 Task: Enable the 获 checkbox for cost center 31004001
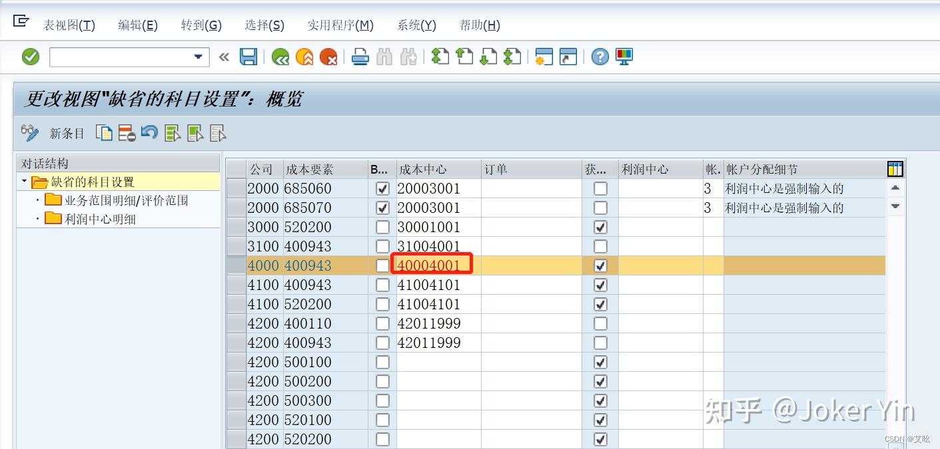pyautogui.click(x=600, y=246)
